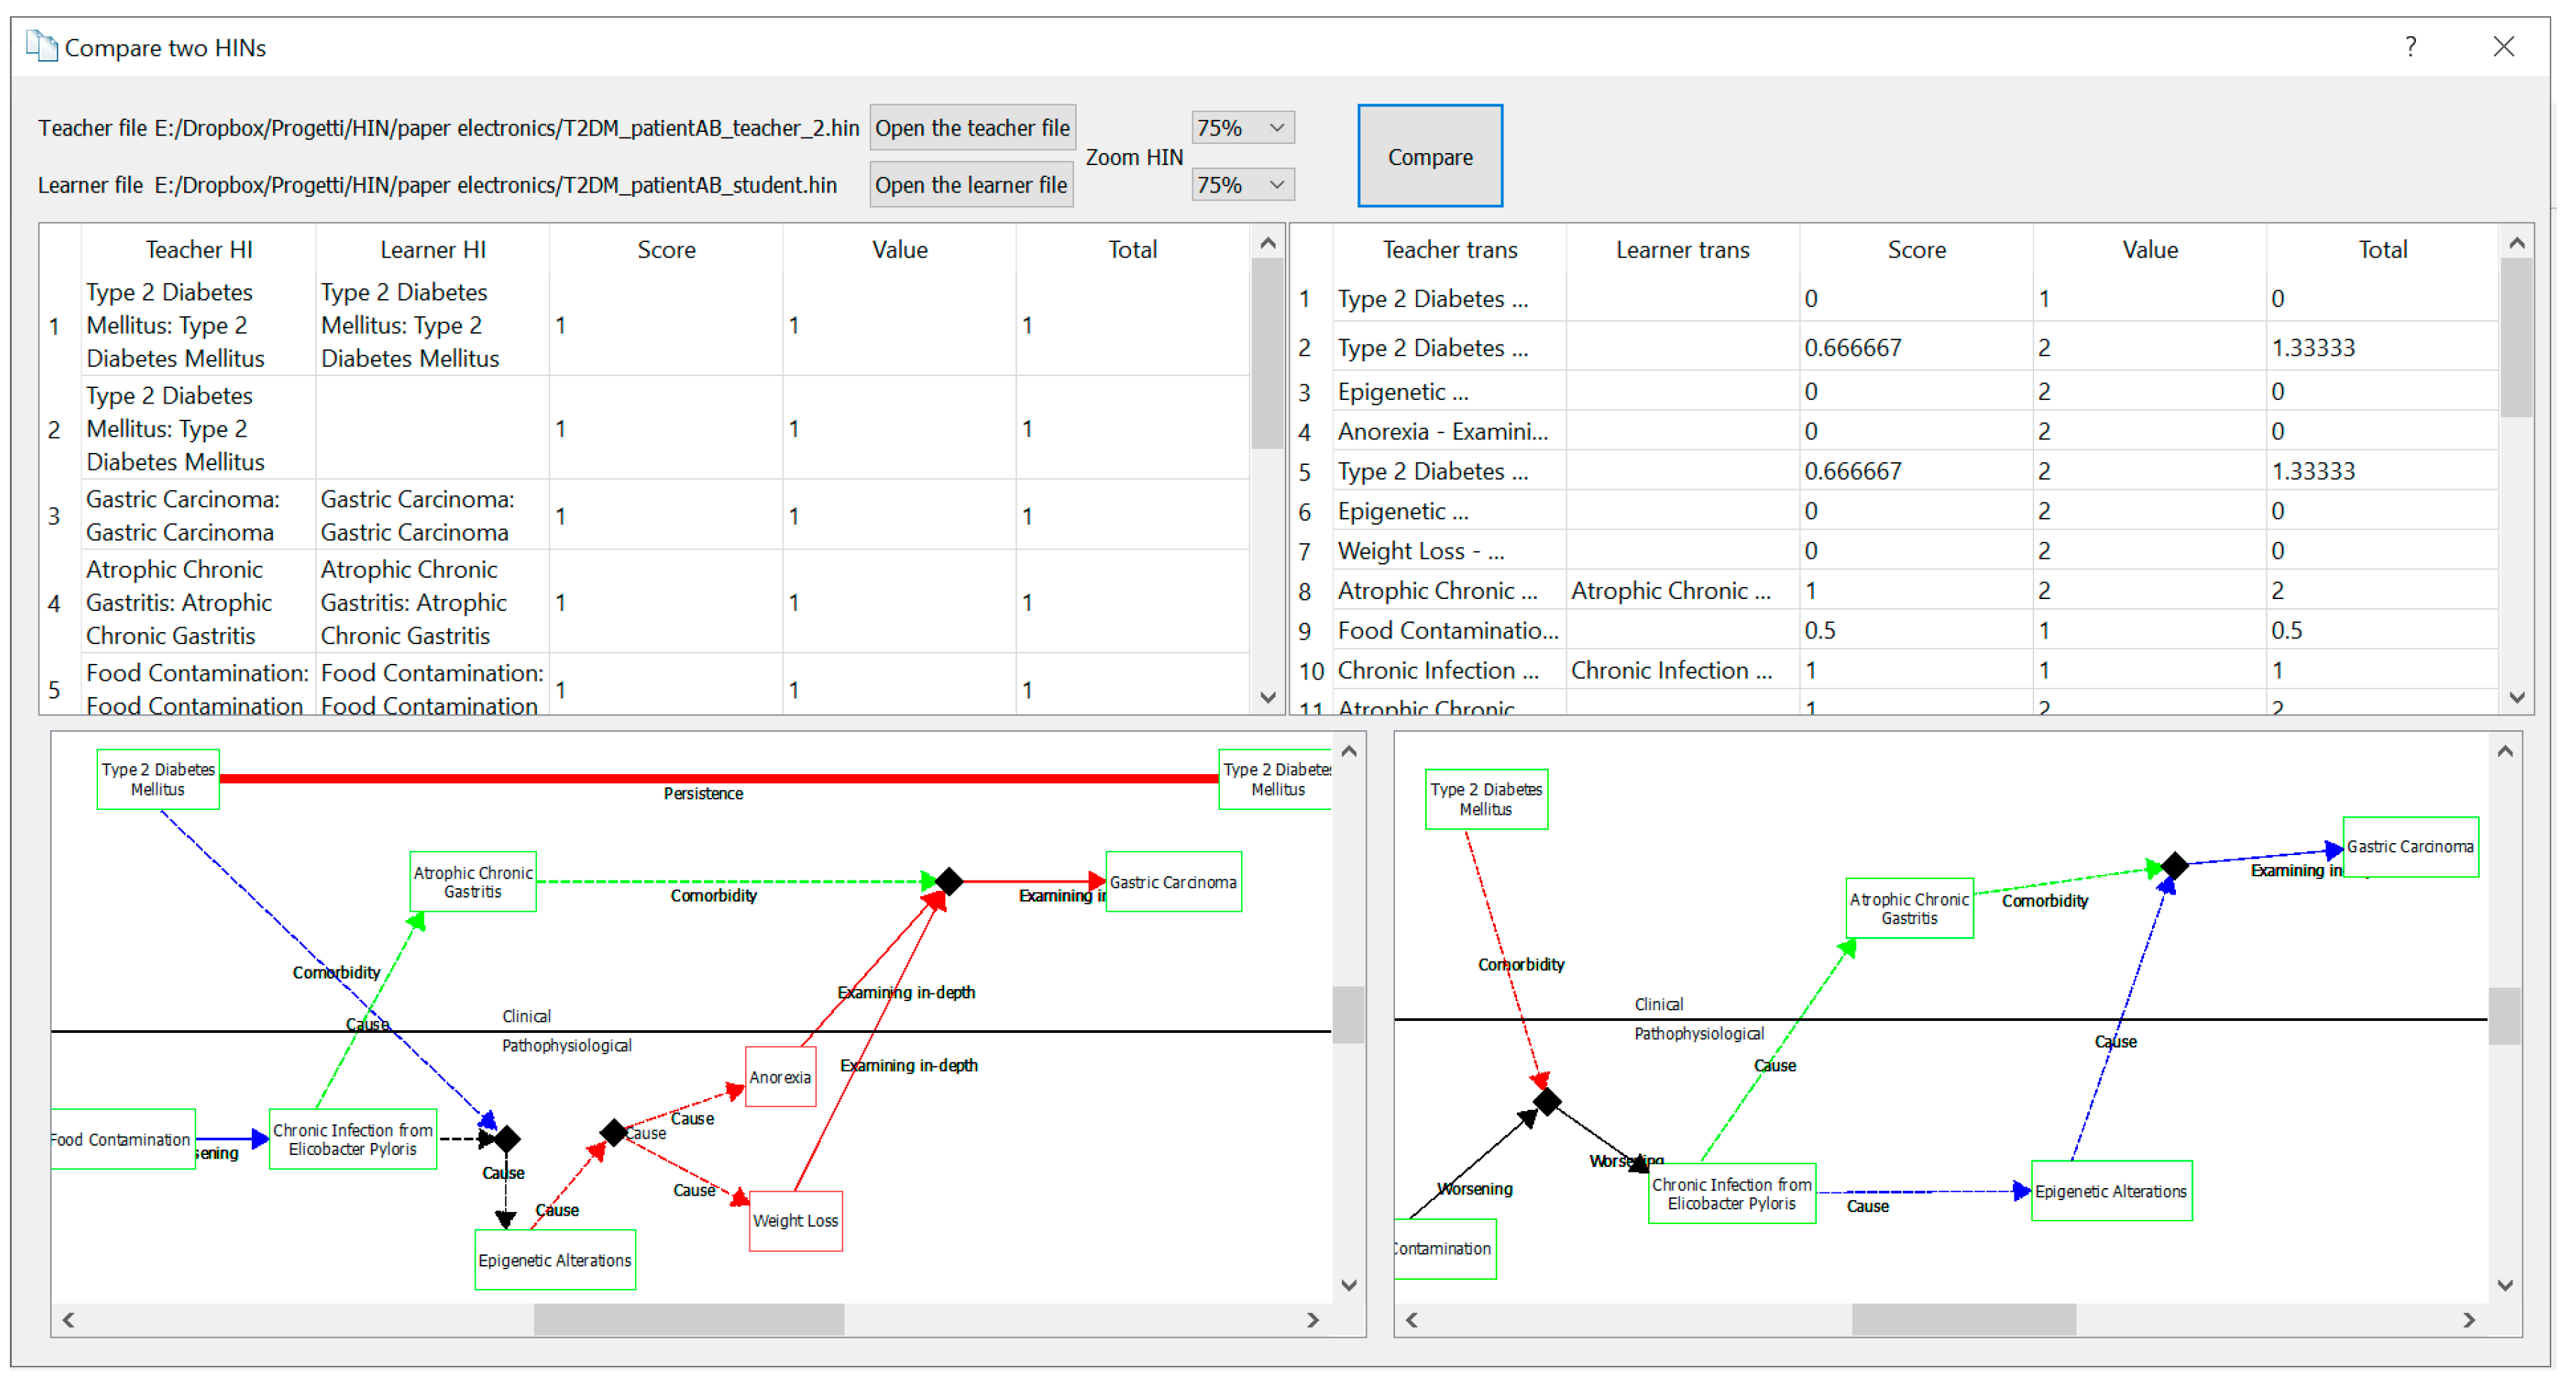Click the document icon in title bar

click(41, 46)
